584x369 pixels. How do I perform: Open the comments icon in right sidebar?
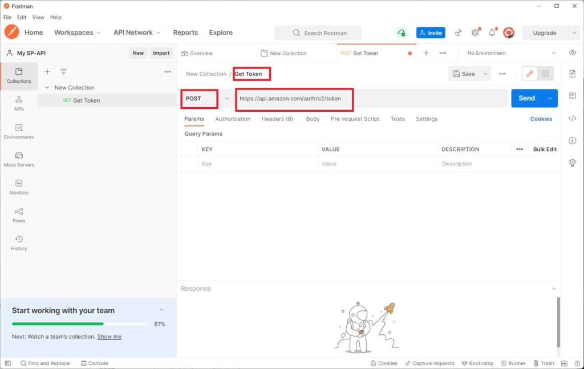(573, 96)
